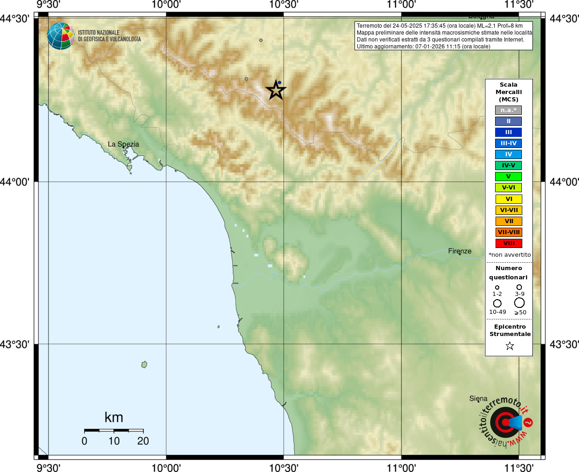Screen dimensions: 579x472
Task: Select the blue III intensity swatch
Action: pos(508,132)
